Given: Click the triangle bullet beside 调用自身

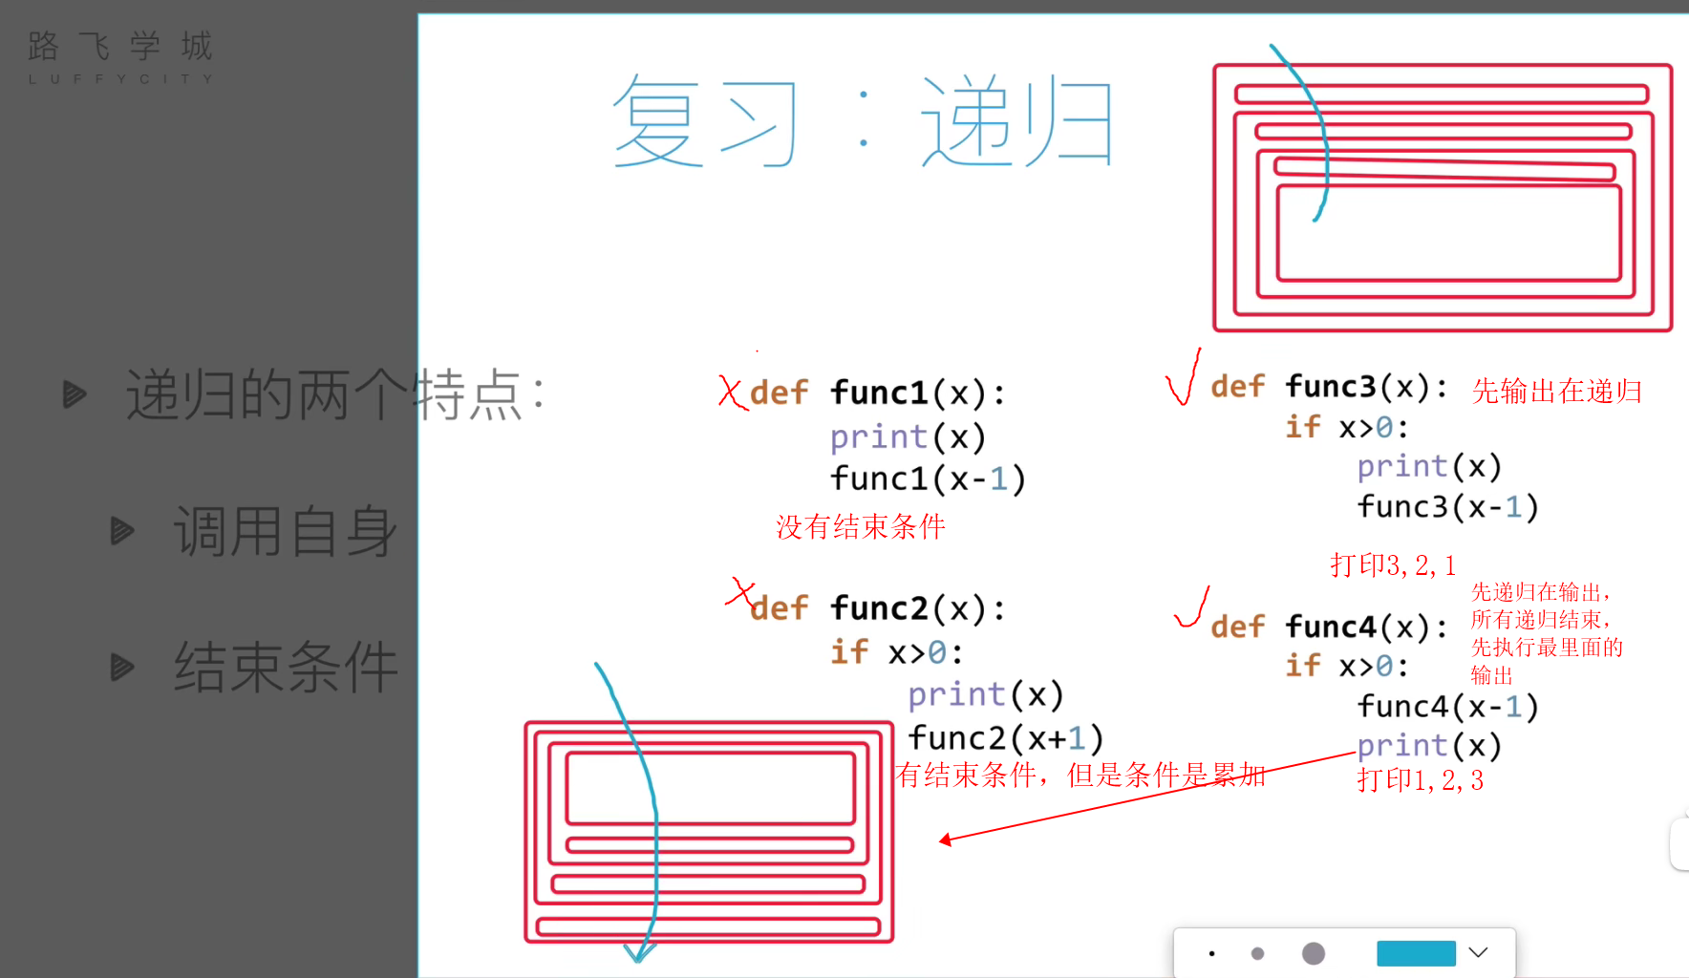Looking at the screenshot, I should [122, 531].
